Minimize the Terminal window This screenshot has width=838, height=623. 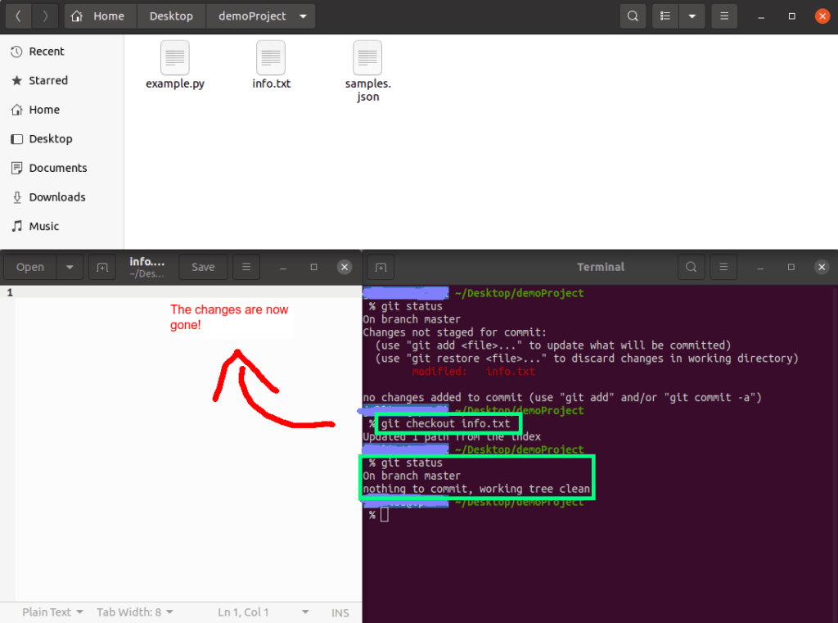tap(760, 267)
